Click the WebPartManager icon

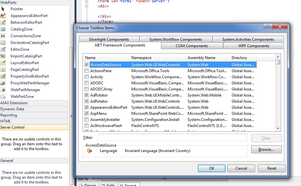pyautogui.click(x=5, y=89)
